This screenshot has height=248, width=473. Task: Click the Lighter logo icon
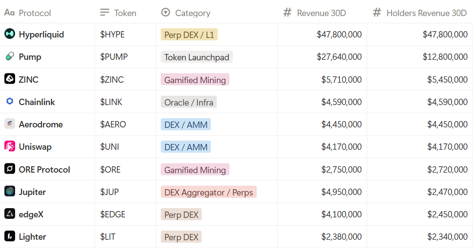coord(10,236)
